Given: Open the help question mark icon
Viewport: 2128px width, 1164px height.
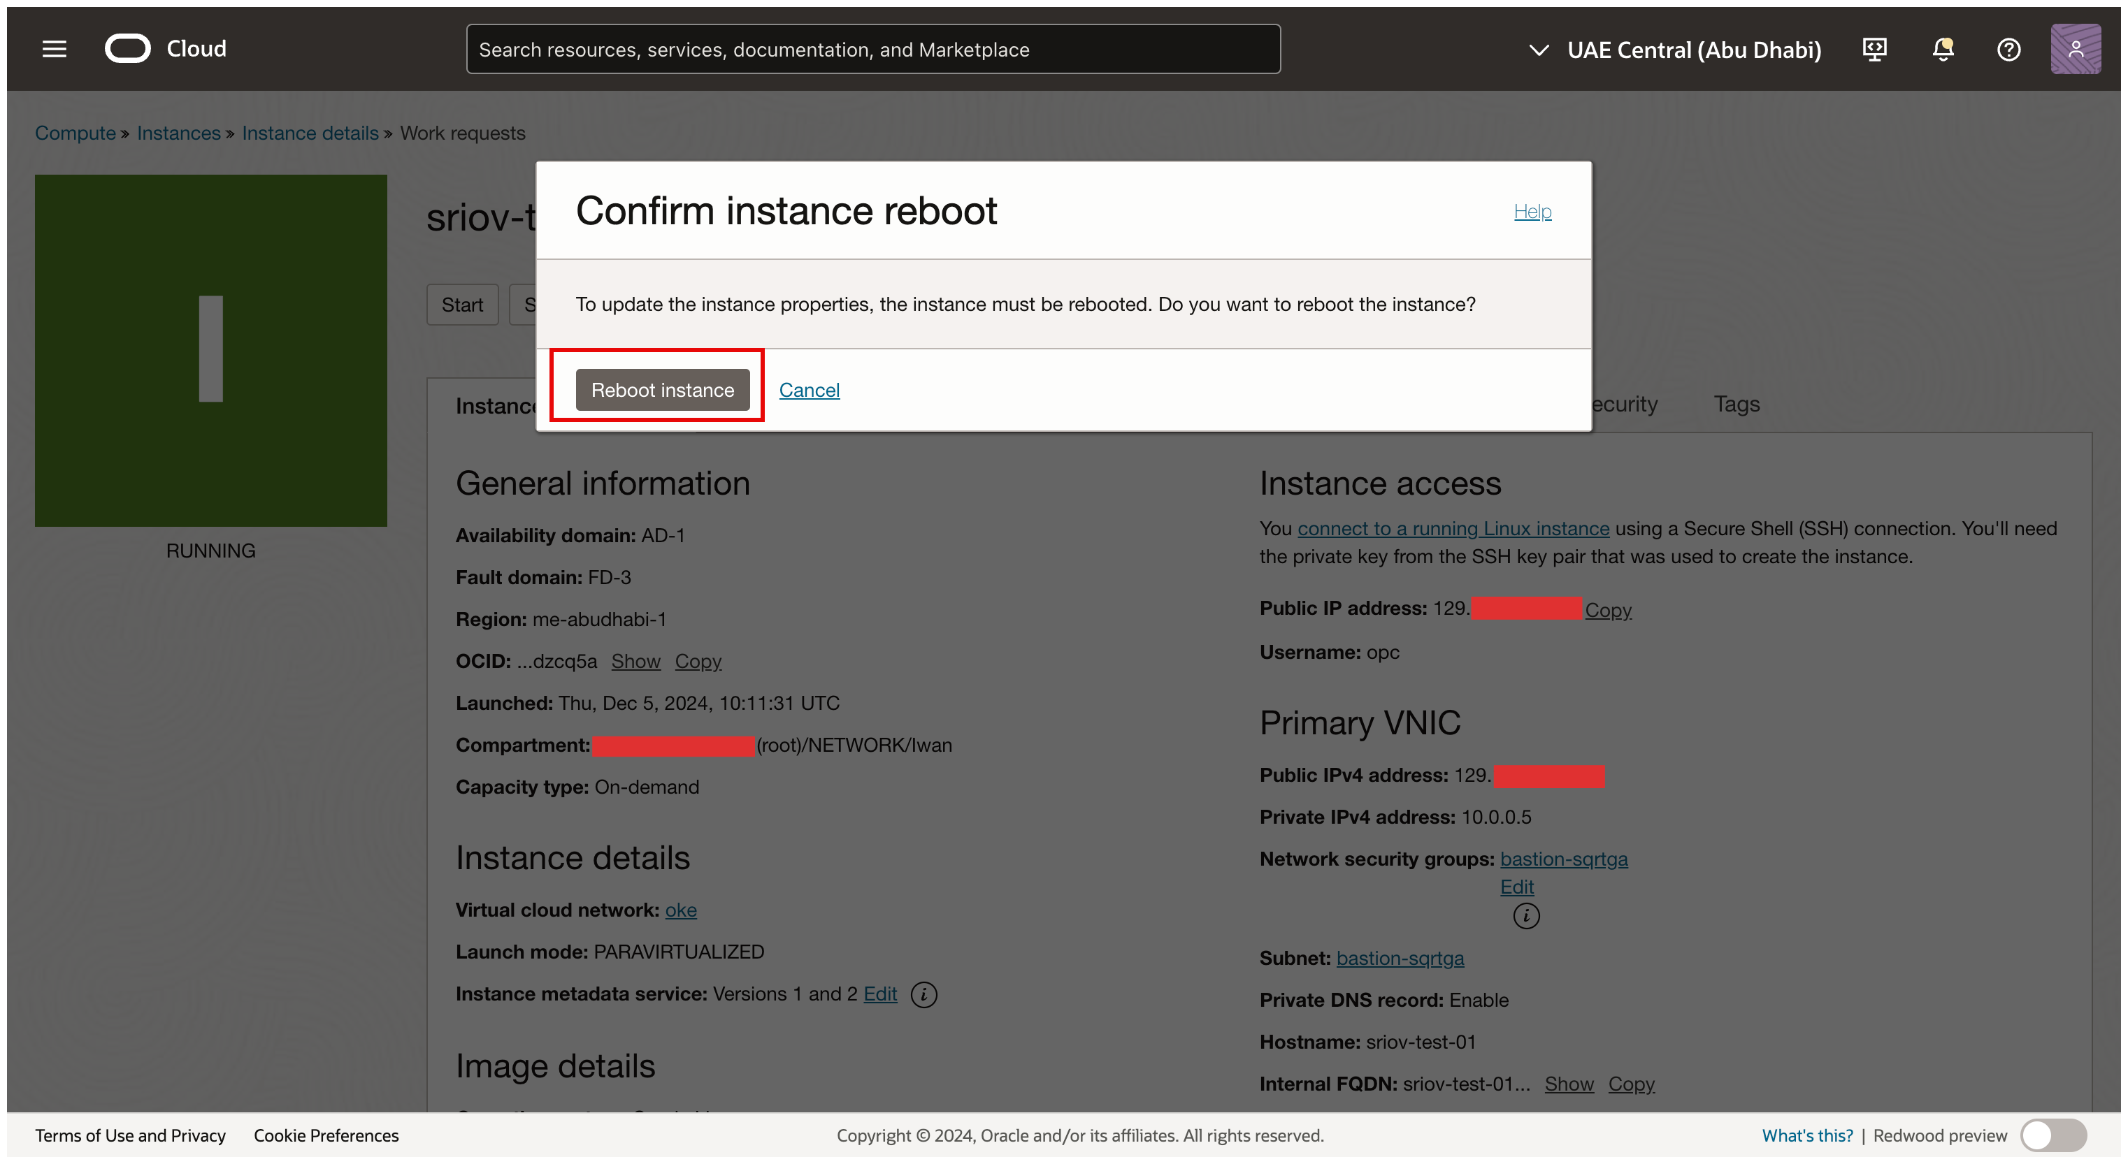Looking at the screenshot, I should click(x=2008, y=50).
